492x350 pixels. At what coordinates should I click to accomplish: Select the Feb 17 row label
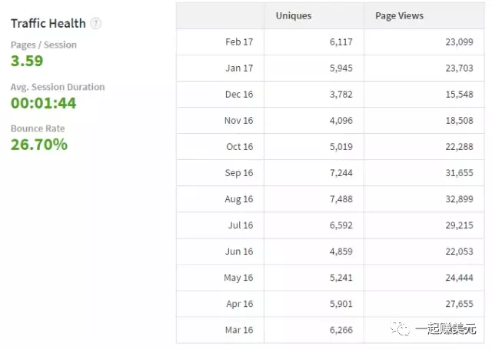pos(239,42)
